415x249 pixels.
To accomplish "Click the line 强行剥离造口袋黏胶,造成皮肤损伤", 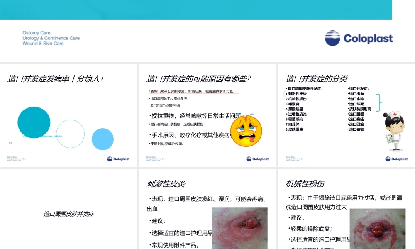I will click(177, 124).
